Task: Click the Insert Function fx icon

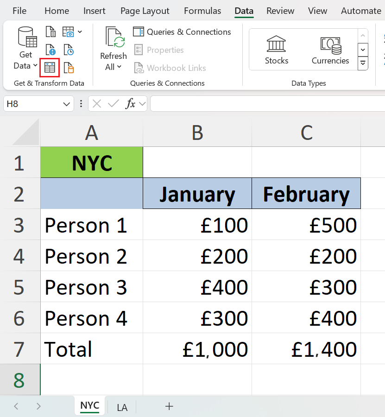Action: (x=131, y=104)
